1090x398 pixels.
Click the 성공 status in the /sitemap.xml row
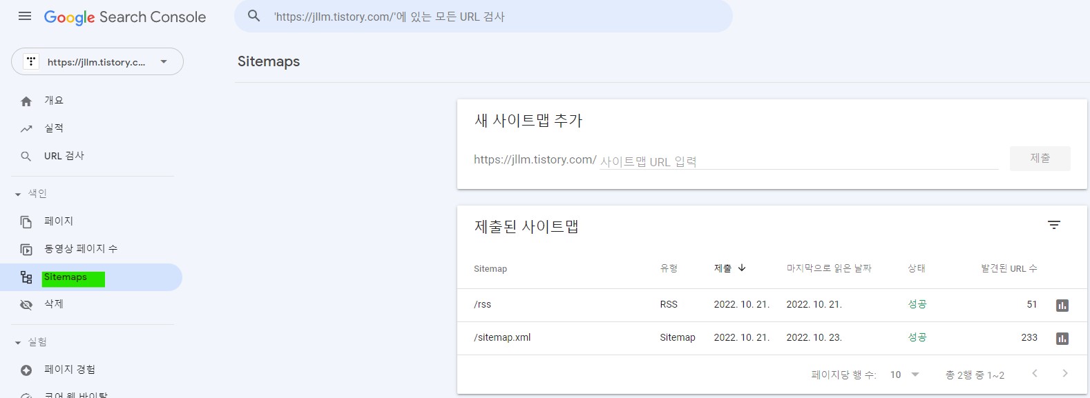pos(917,337)
